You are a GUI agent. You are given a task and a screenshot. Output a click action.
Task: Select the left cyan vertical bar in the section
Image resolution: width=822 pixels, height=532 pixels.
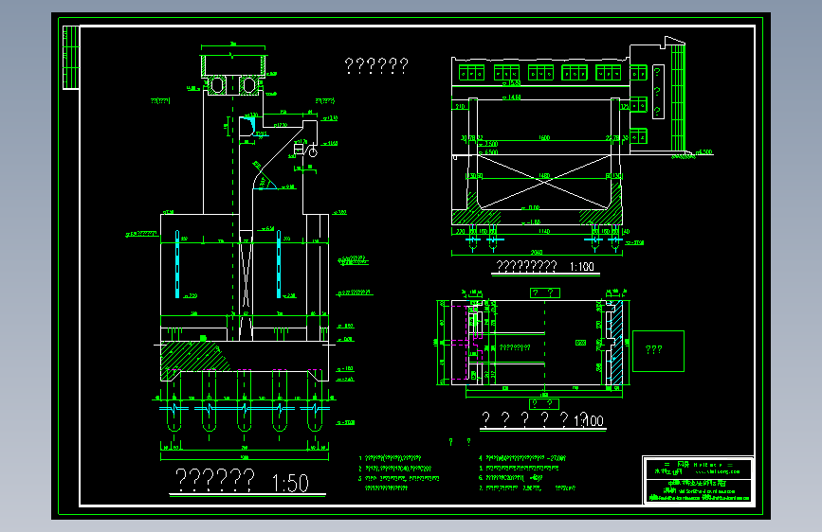[177, 264]
